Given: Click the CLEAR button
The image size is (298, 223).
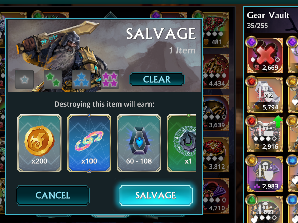Looking at the screenshot, I should 157,79.
